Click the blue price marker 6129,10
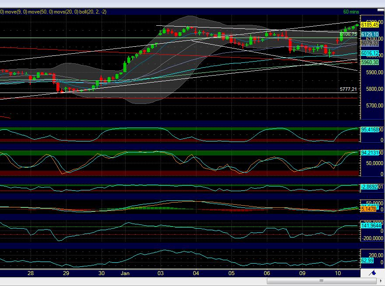 [370, 33]
